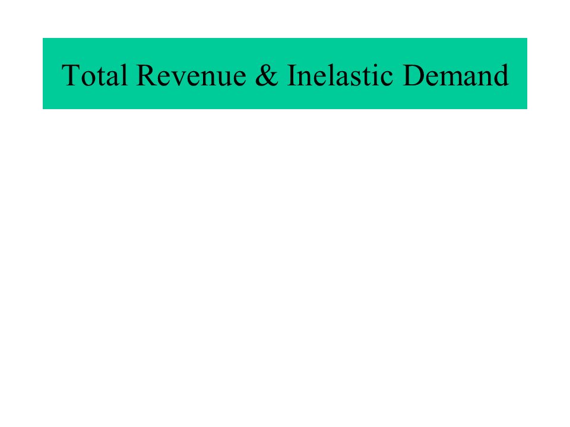570x427 pixels.
Task: Click the white margin above the green banner
Action: point(285,19)
